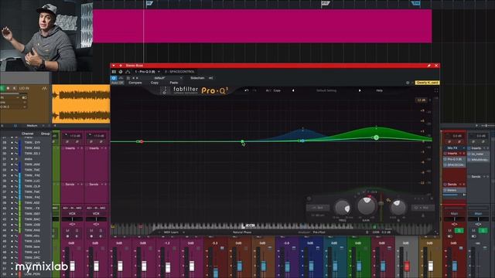Open the Bell filter shape dropdown
The height and width of the screenshot is (278, 495).
[x=318, y=208]
